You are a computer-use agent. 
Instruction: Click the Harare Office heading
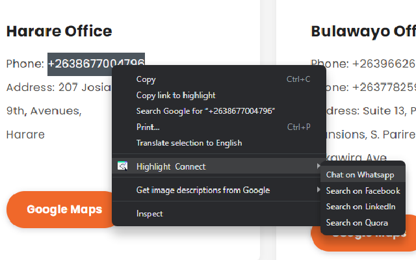[59, 31]
